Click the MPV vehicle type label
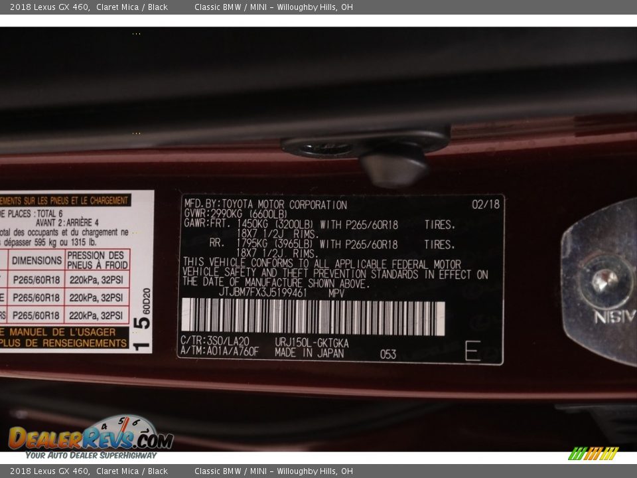 tap(336, 293)
